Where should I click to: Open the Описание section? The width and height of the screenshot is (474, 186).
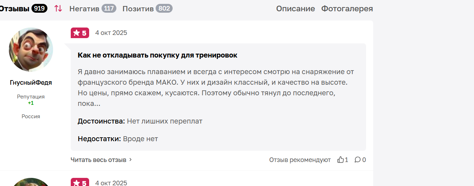[295, 8]
